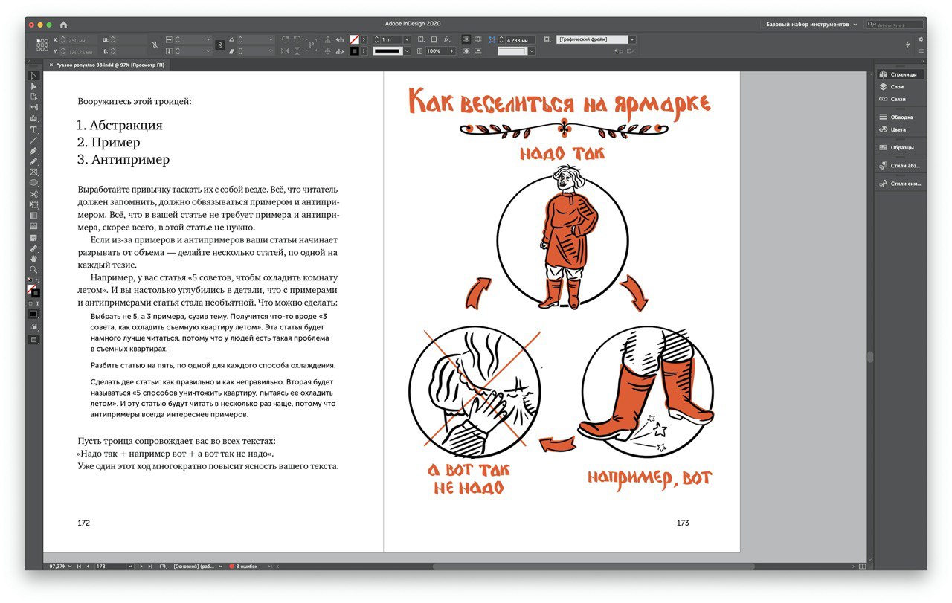Select the Rectangle Frame tool
952x603 pixels.
[x=33, y=172]
